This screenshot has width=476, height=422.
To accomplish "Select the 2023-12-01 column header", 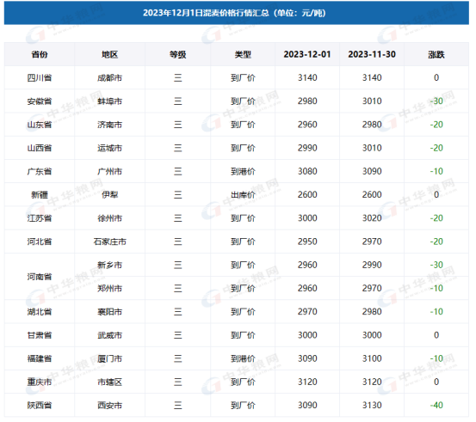I will tap(307, 54).
